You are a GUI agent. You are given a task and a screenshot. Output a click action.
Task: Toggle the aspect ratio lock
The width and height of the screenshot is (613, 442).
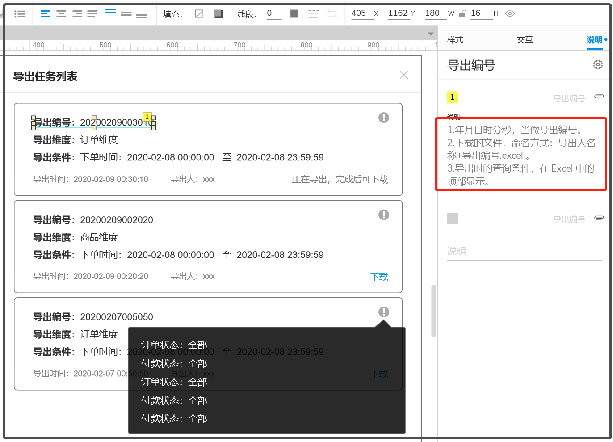point(462,13)
